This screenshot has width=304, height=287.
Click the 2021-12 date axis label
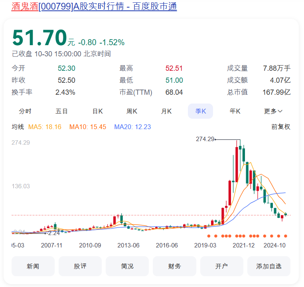point(243,245)
